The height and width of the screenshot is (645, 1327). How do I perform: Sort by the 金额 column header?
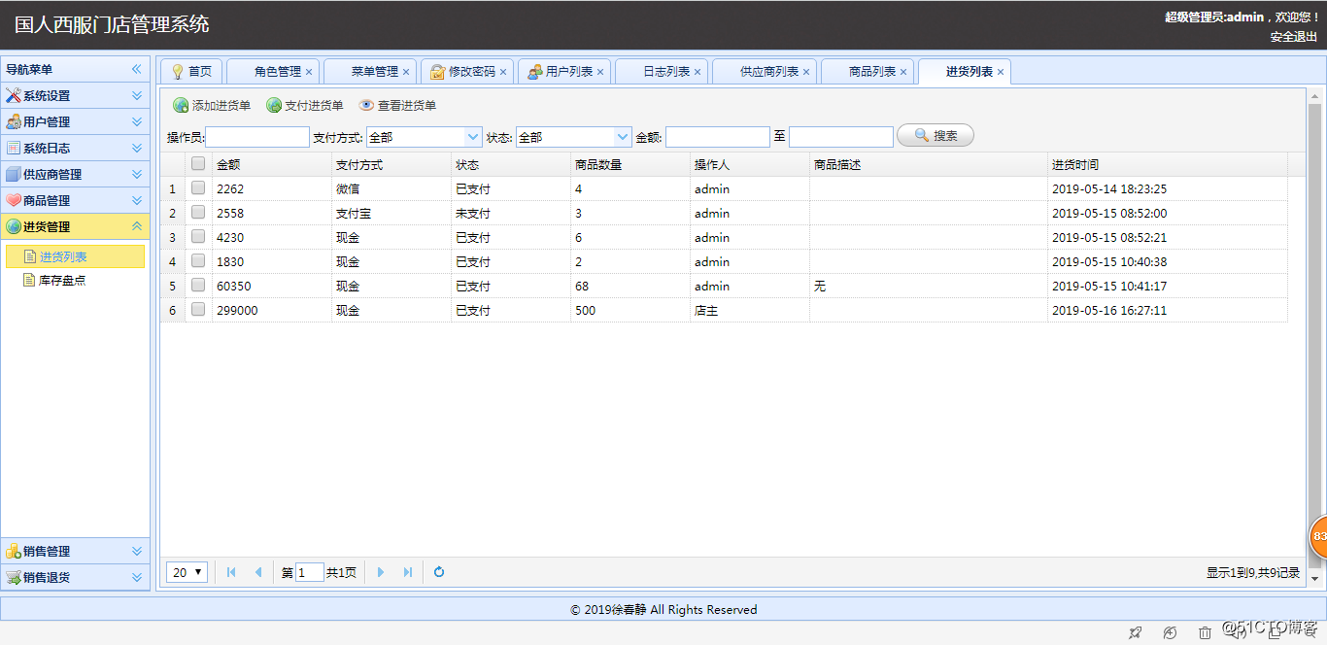tap(272, 165)
